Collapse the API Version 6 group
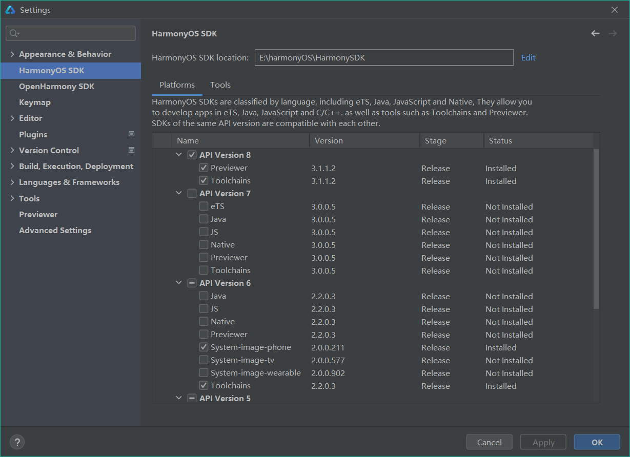Viewport: 630px width, 457px height. 179,283
